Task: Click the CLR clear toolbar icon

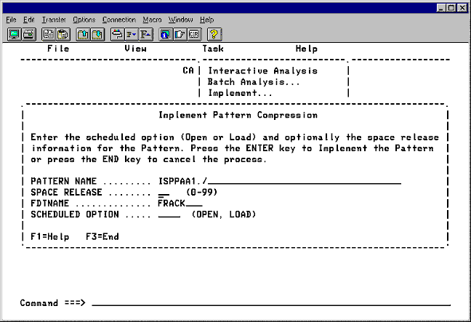Action: point(194,35)
